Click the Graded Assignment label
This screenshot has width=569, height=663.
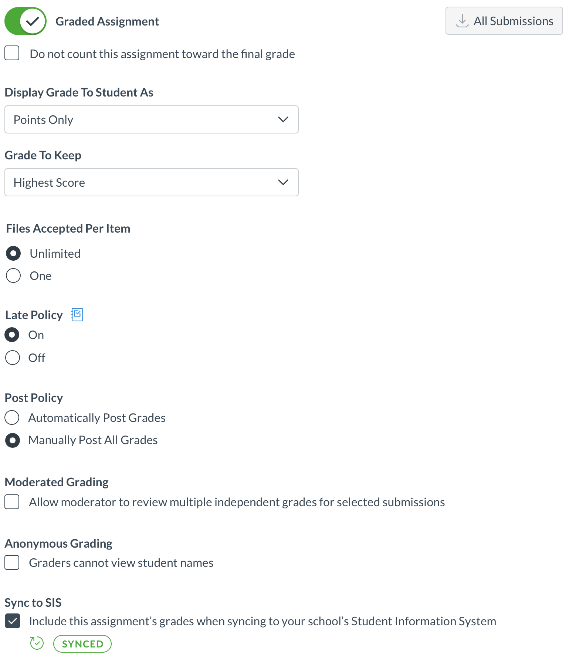(x=107, y=21)
